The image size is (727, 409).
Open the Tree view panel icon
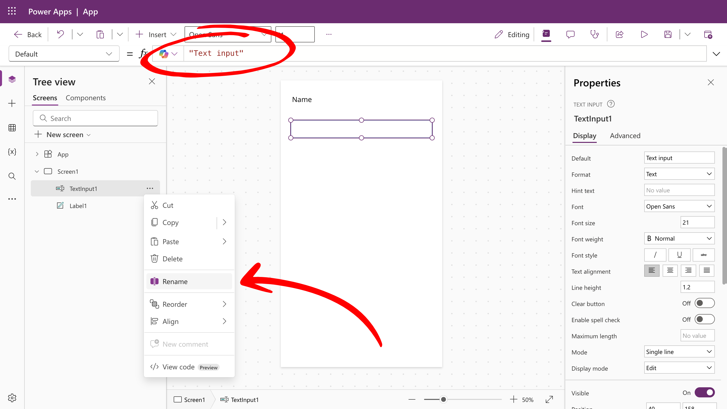coord(12,79)
